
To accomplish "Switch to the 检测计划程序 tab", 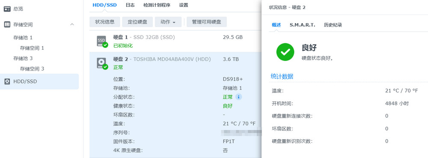I will pos(157,5).
